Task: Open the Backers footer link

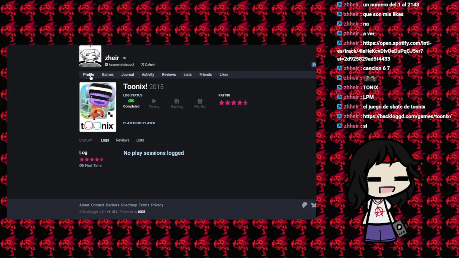Action: pyautogui.click(x=112, y=205)
